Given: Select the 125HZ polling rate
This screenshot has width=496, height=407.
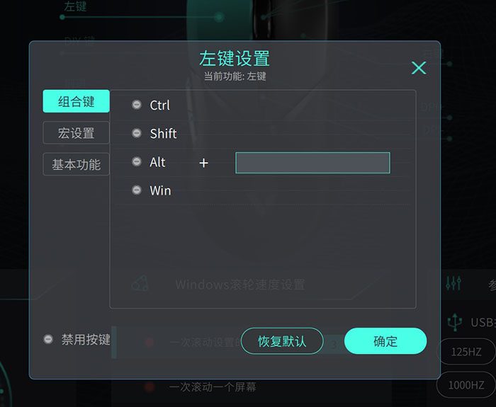Looking at the screenshot, I should click(466, 352).
